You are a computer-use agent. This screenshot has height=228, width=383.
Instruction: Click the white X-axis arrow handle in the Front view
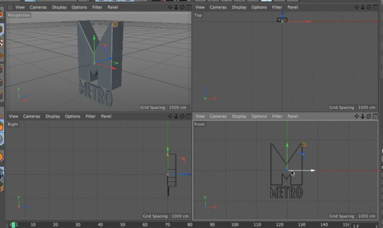312,170
